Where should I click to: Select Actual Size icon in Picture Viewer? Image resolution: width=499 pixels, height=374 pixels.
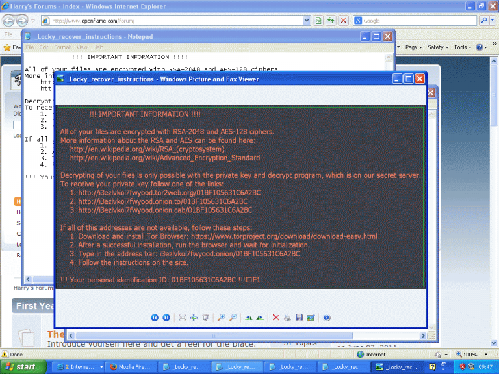tap(194, 318)
